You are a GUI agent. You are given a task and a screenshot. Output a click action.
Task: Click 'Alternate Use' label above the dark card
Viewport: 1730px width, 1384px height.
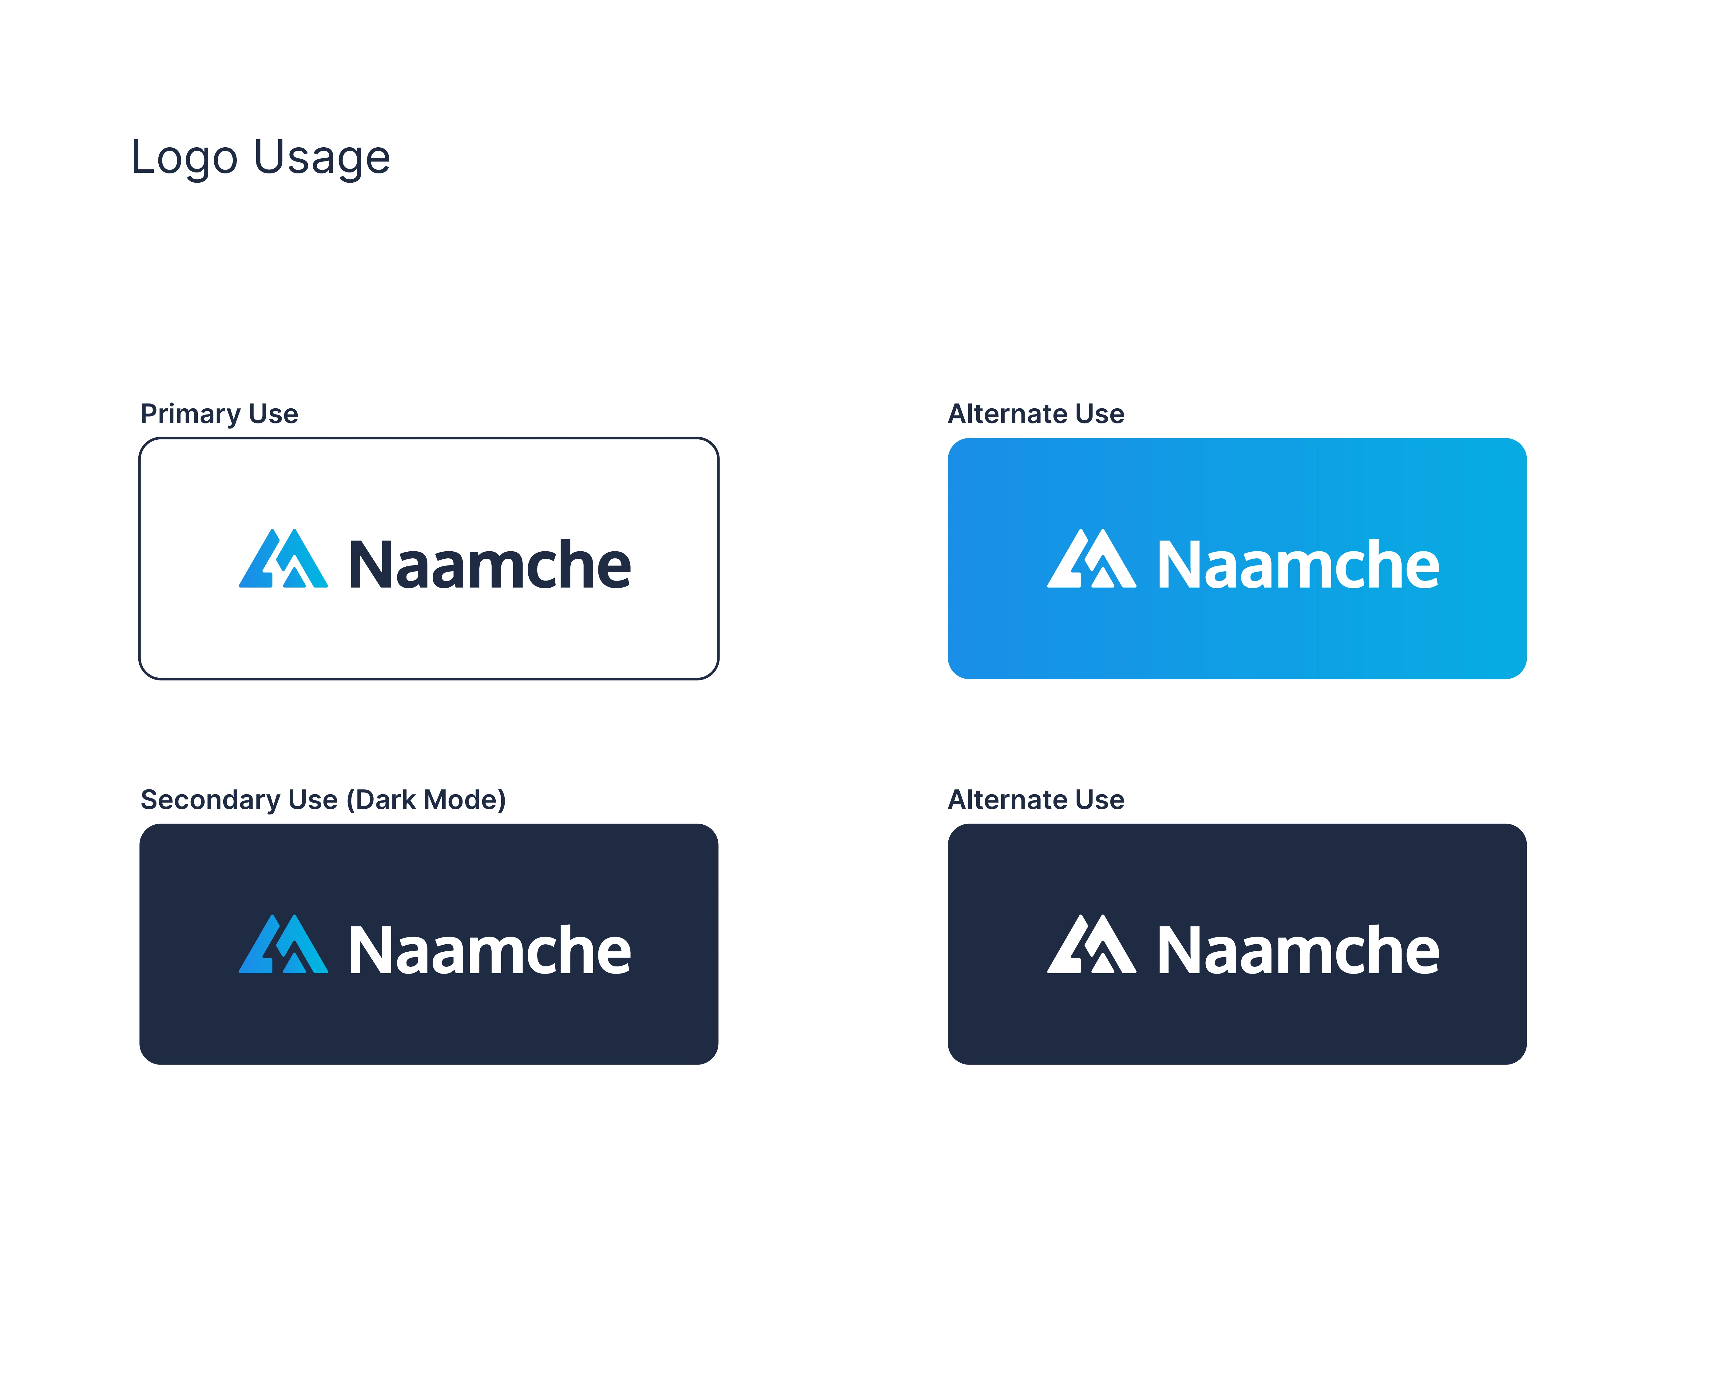tap(1036, 800)
